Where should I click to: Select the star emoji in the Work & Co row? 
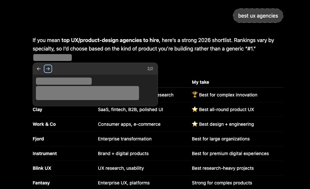(x=195, y=124)
